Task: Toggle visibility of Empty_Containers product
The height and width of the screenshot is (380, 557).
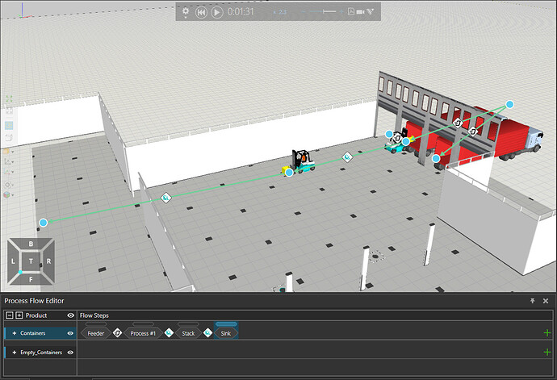Action: pos(70,353)
